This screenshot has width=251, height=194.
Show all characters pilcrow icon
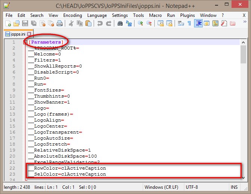(x=189, y=23)
